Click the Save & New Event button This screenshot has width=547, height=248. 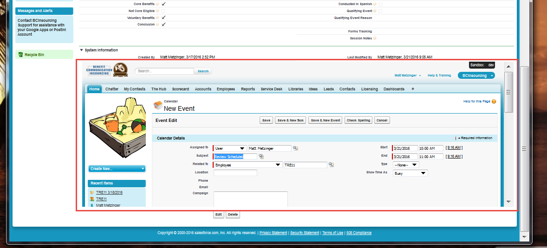click(x=325, y=120)
